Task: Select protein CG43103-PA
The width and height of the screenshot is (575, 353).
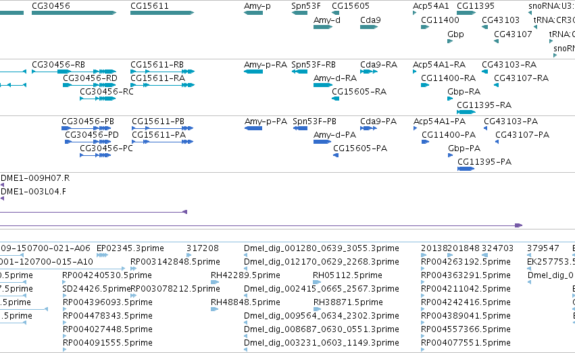Action: click(x=511, y=121)
